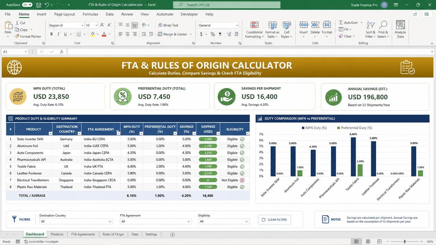Toggle Underline formatting
Viewport: 436px width, 245px height.
tap(65, 34)
